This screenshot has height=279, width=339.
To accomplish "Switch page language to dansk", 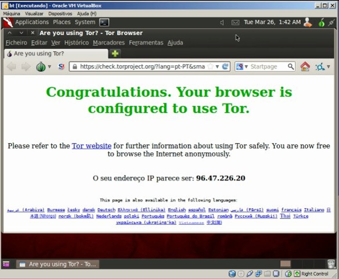I will pos(89,210).
